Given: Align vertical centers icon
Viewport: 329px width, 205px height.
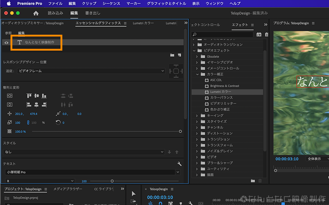Looking at the screenshot, I should click(37, 96).
